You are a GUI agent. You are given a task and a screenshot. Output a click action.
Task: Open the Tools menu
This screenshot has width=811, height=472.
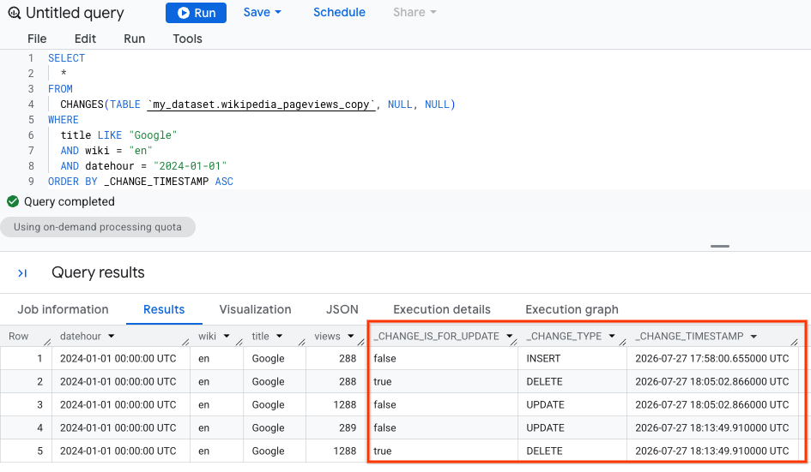[x=187, y=39]
